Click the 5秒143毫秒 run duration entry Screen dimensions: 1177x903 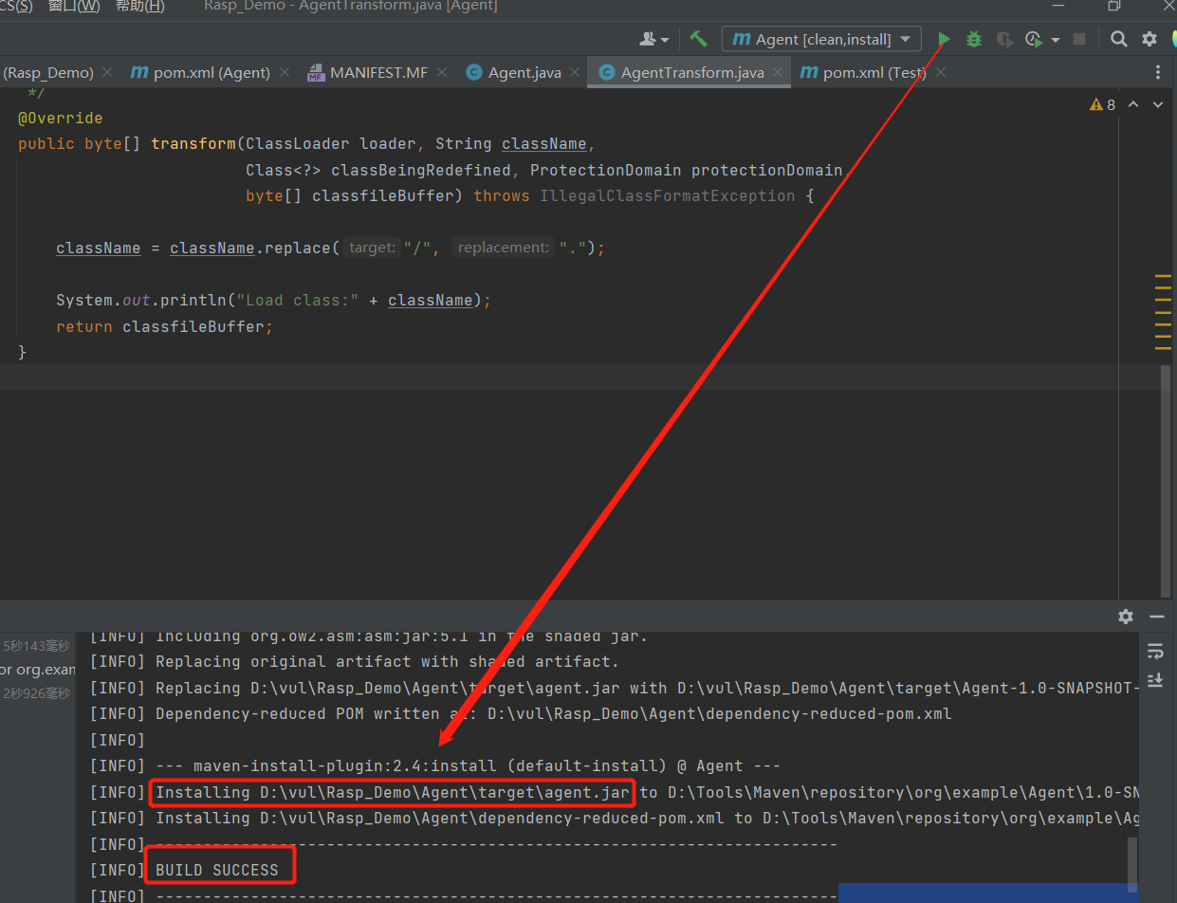click(x=36, y=646)
